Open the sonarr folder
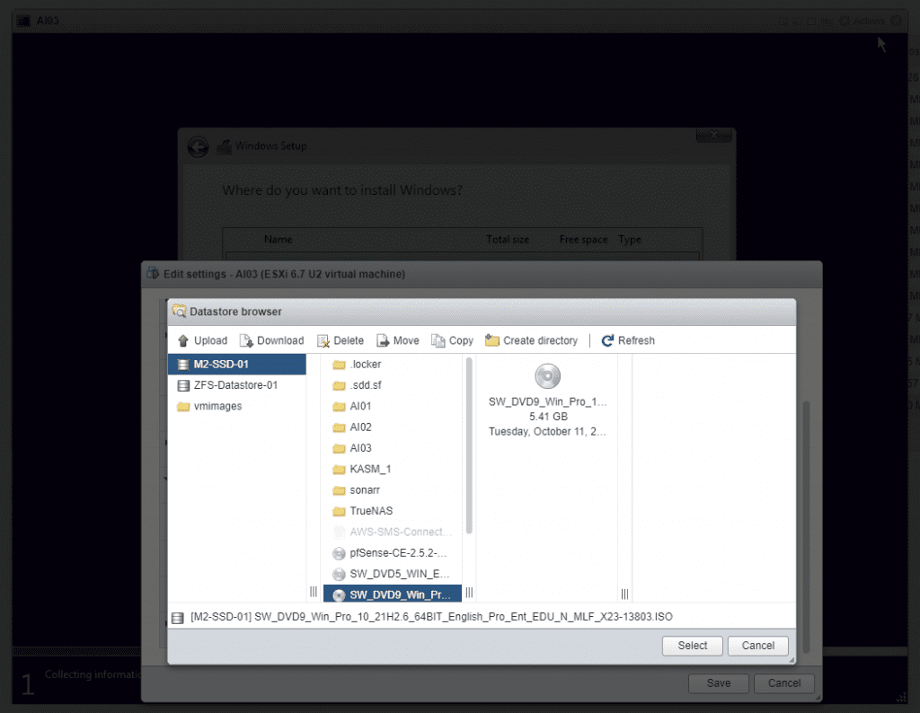 (393, 490)
